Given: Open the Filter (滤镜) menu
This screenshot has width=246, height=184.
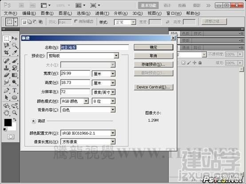Looking at the screenshot, I should (x=102, y=13).
